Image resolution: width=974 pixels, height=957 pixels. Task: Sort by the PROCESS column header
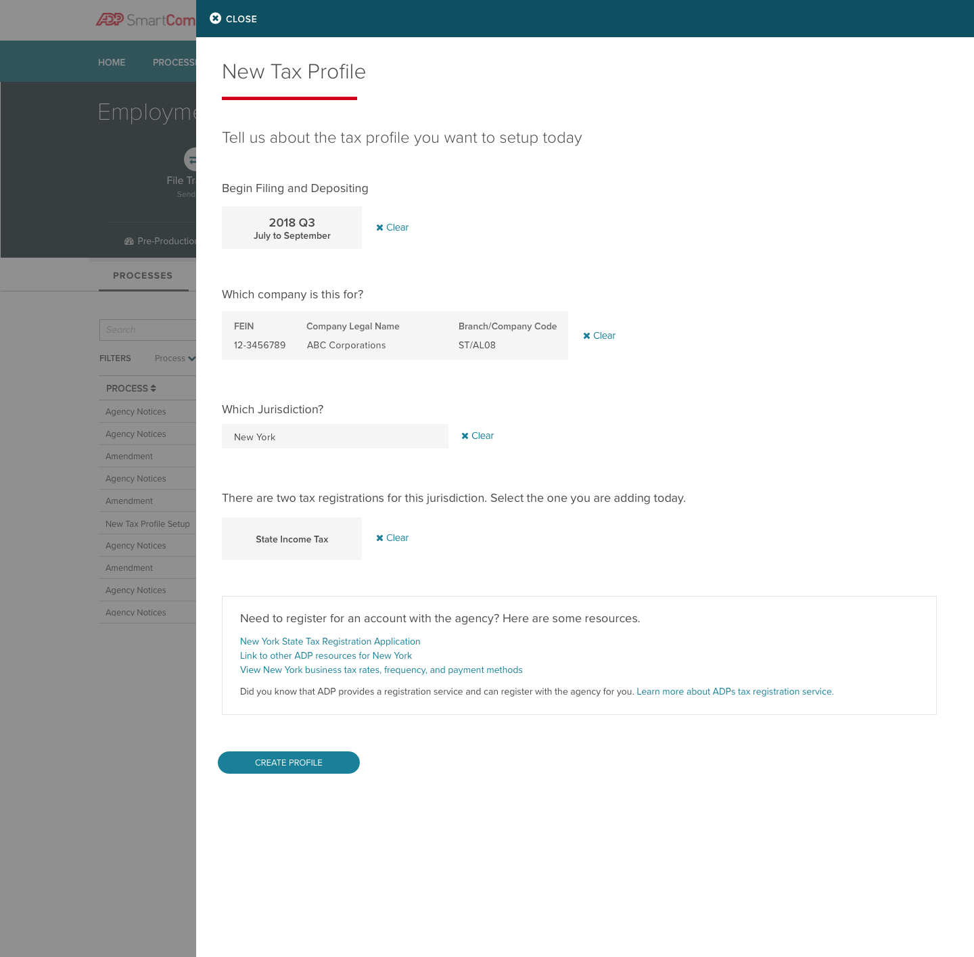pos(131,388)
